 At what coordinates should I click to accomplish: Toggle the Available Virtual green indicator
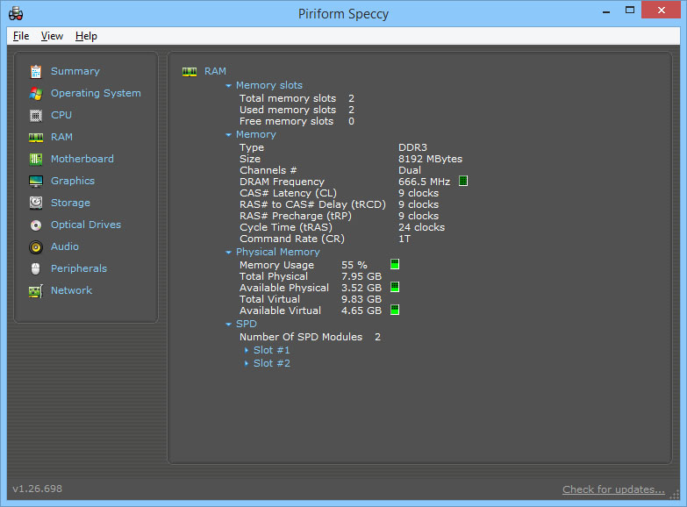(x=395, y=310)
